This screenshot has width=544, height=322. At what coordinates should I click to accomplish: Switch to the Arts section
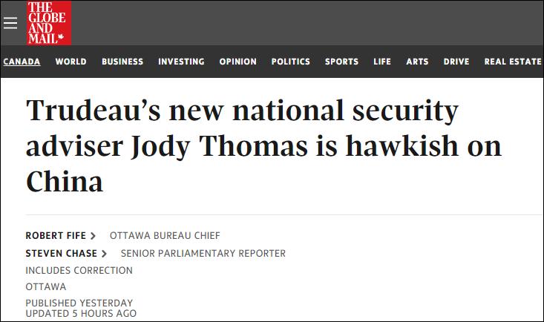pyautogui.click(x=417, y=62)
